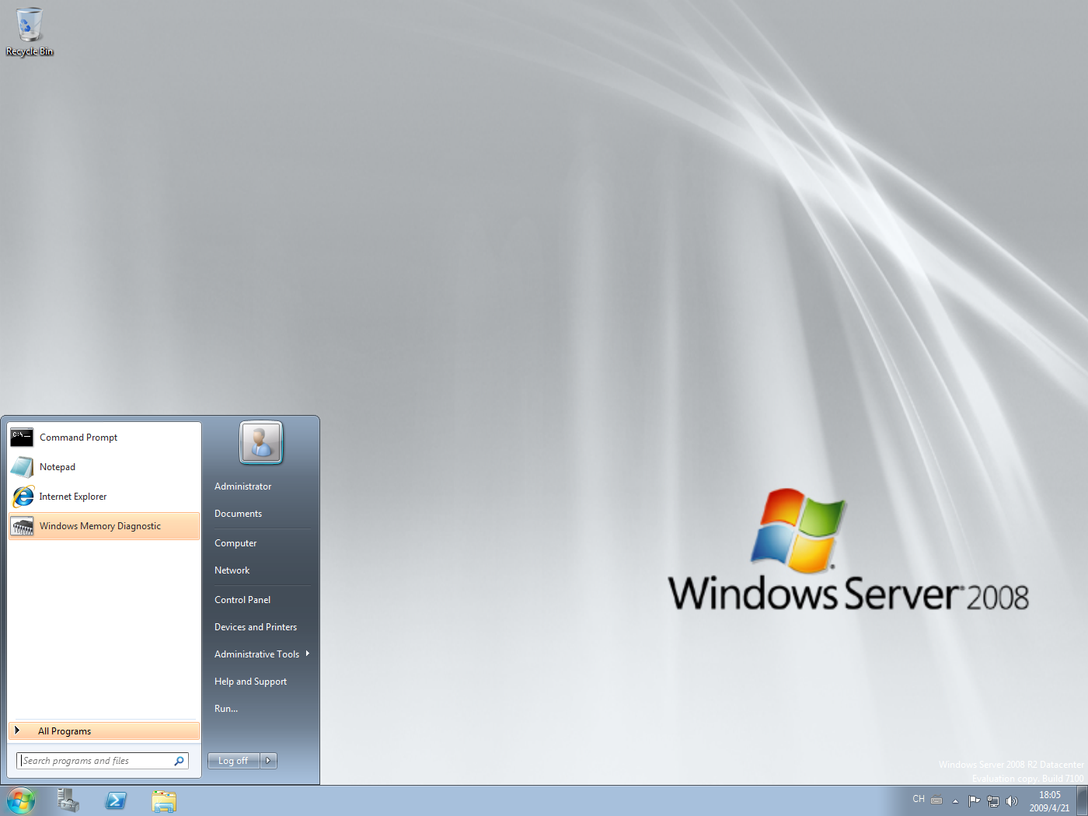Open Documents from the Start menu
1088x816 pixels.
[239, 514]
